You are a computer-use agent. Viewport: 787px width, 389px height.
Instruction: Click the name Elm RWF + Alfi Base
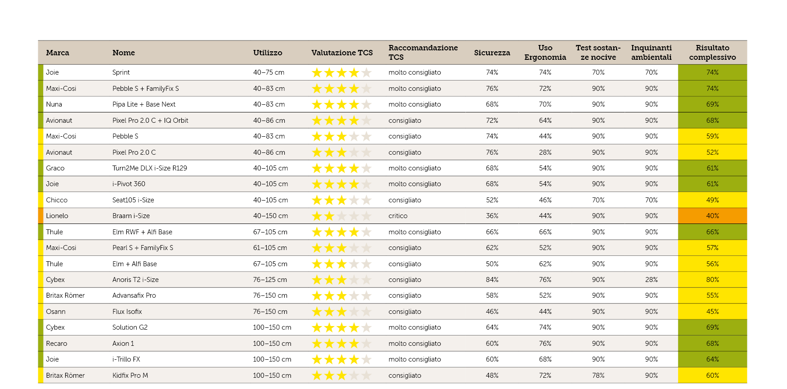[142, 232]
